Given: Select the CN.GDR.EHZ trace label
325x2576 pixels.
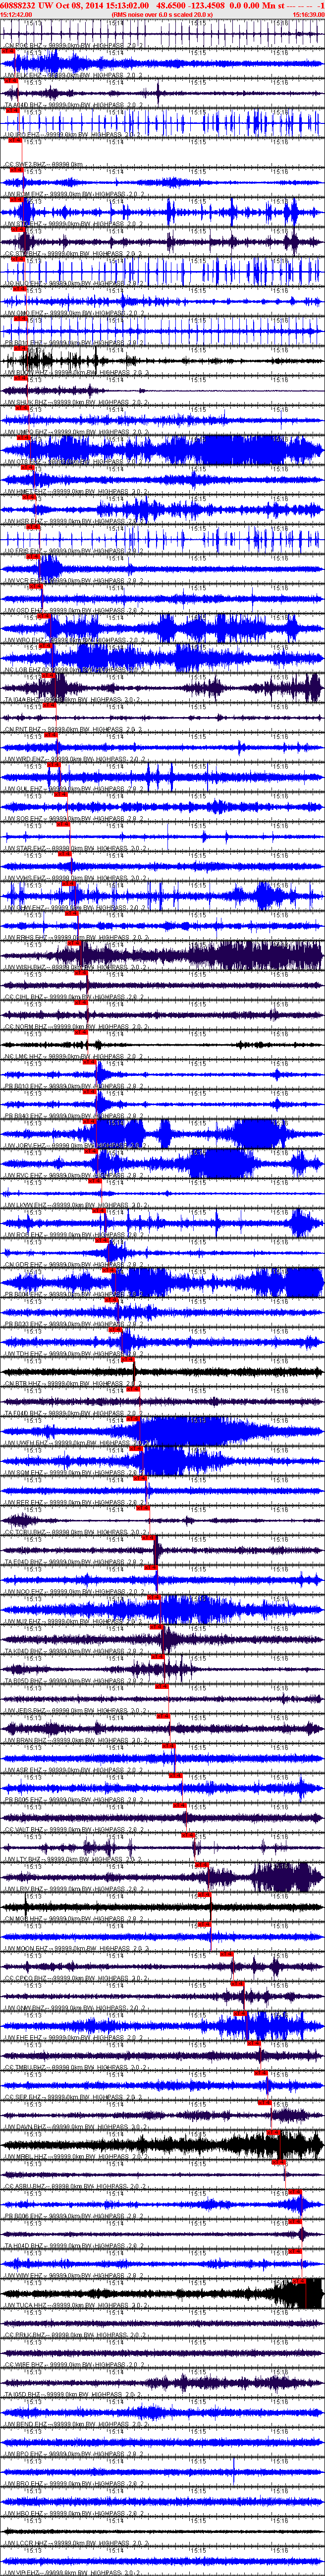Looking at the screenshot, I should (74, 1265).
